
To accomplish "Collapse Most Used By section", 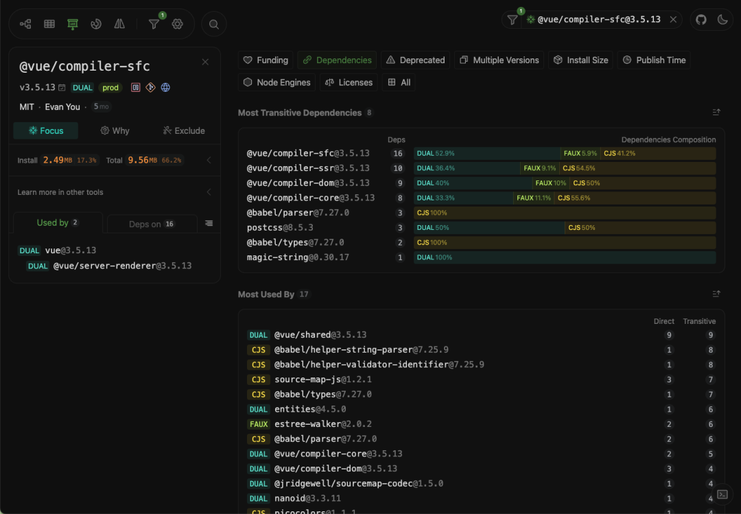I will tap(716, 294).
